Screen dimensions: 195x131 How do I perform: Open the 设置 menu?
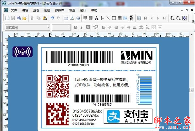(x=72, y=10)
